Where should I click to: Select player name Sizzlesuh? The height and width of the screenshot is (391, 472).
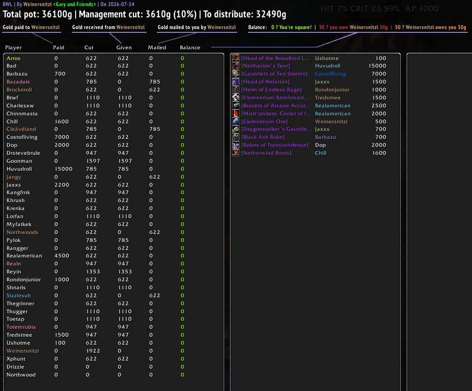click(x=19, y=295)
